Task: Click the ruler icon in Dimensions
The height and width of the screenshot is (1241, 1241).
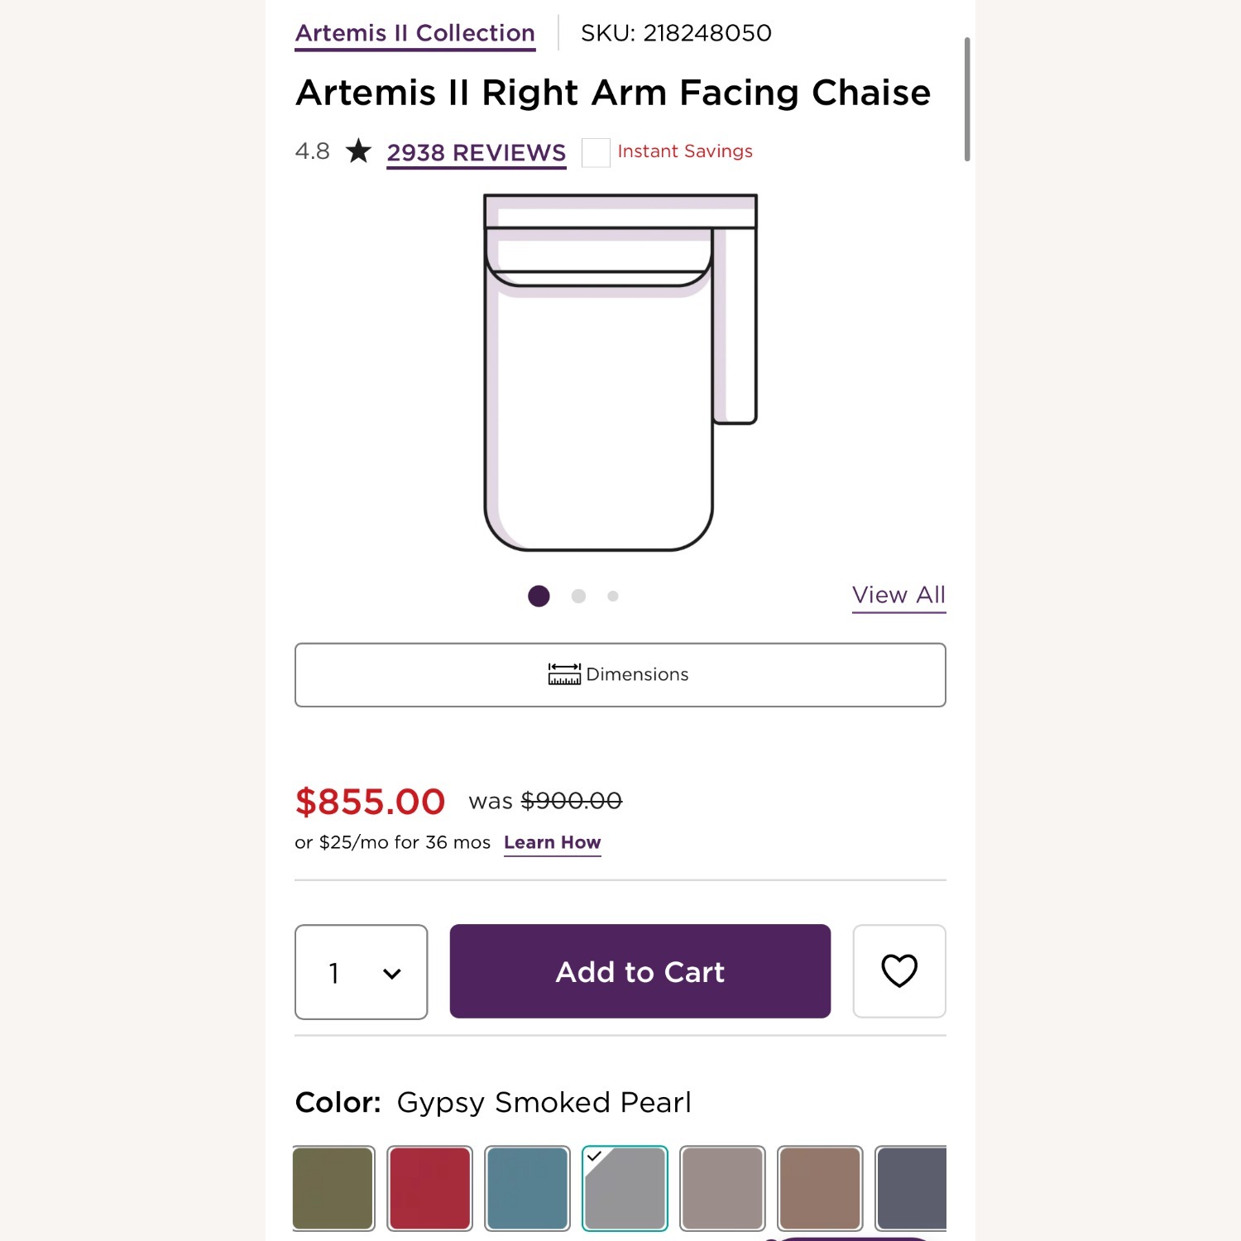Action: (564, 674)
